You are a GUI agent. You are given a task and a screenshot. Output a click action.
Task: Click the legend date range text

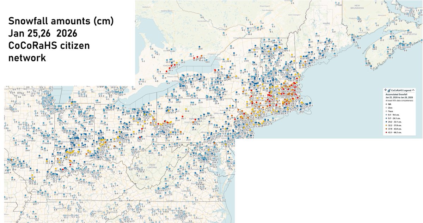click(x=399, y=97)
